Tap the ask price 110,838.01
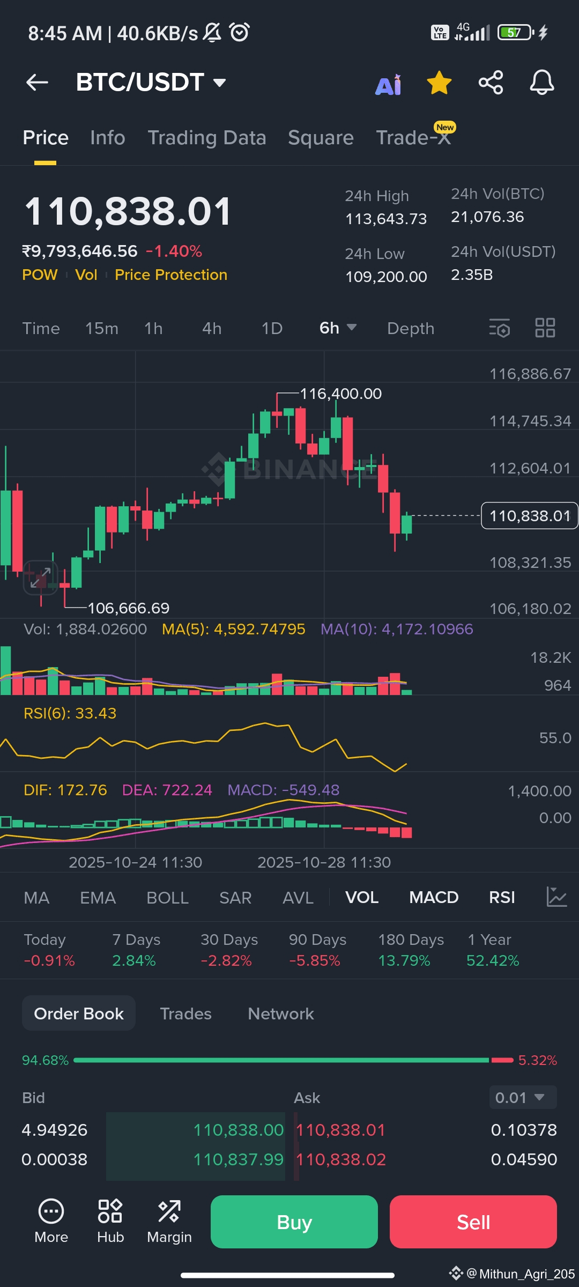The image size is (579, 1287). click(x=340, y=1130)
